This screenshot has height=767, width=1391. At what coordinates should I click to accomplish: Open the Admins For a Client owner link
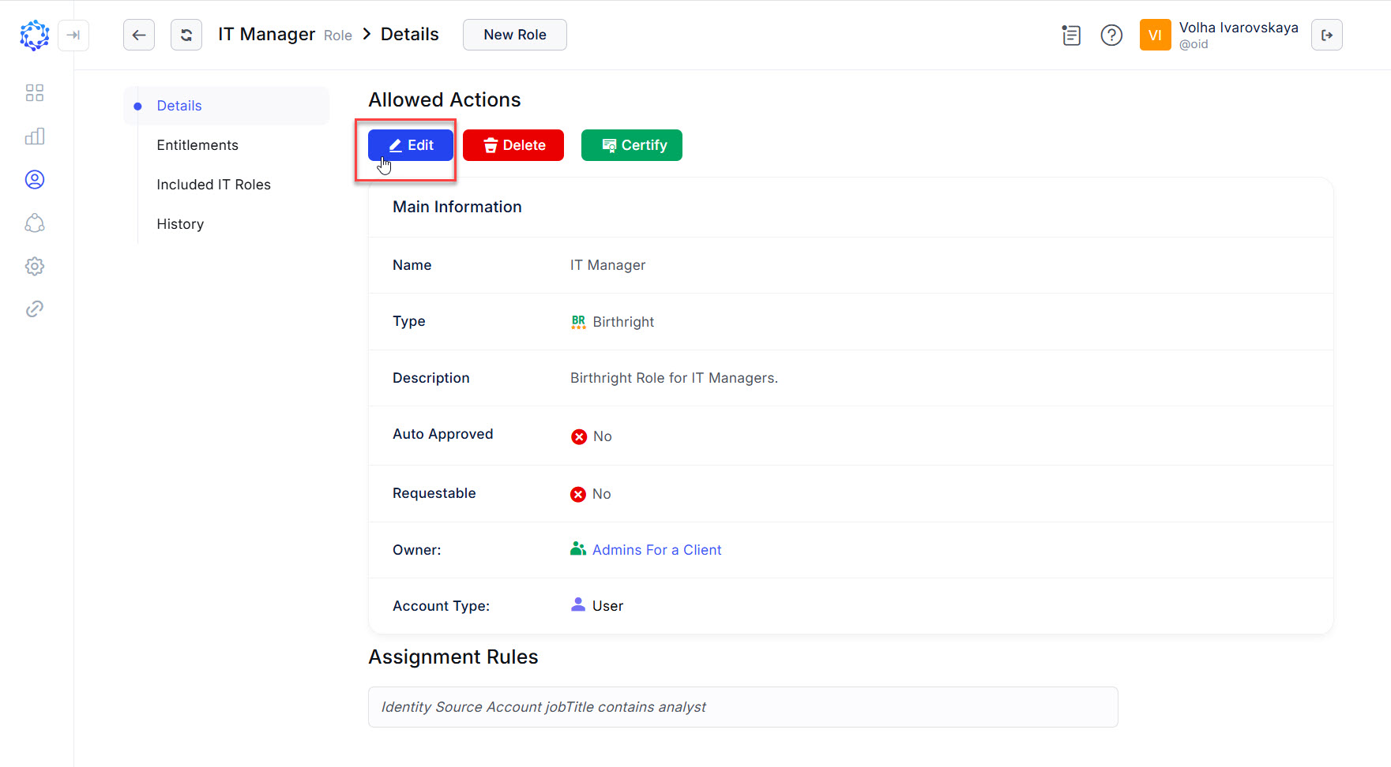[x=656, y=549]
